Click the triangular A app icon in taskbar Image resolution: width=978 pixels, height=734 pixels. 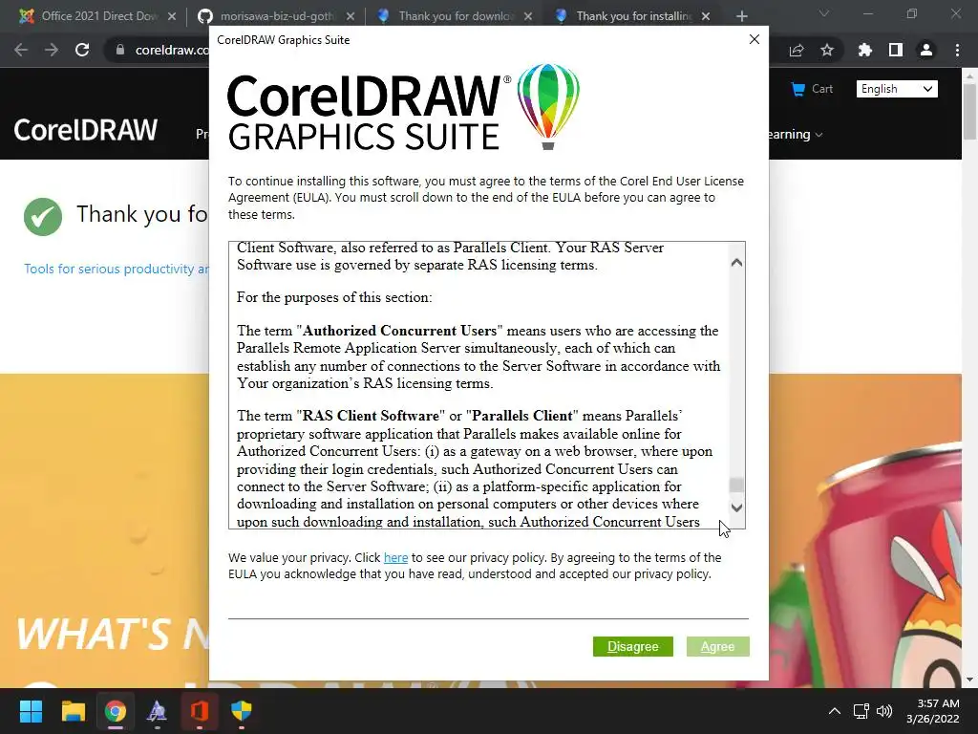click(x=158, y=711)
